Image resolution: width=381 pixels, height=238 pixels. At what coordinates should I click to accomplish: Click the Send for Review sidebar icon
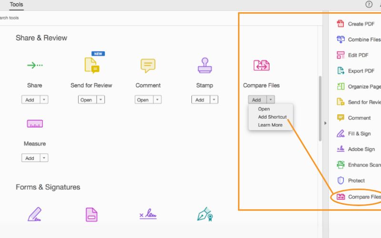click(x=341, y=102)
